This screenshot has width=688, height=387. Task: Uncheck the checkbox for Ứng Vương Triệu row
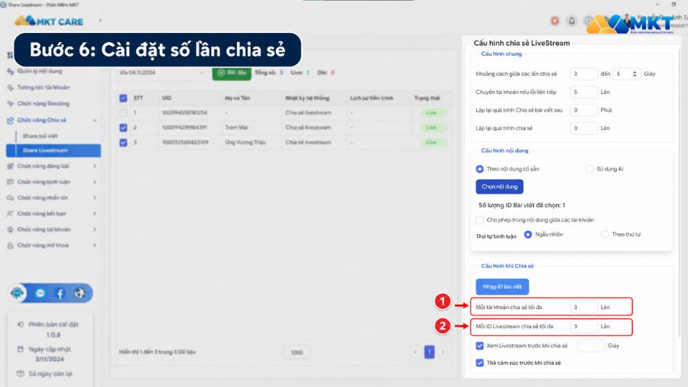pos(123,142)
